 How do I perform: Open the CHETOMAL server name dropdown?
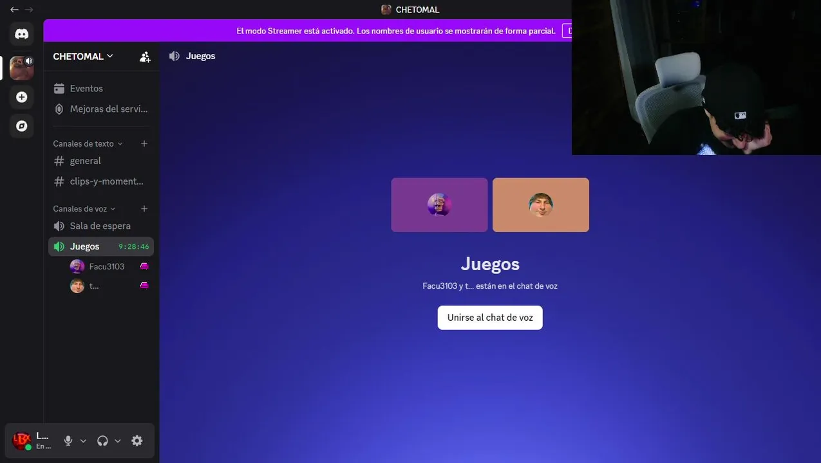[x=83, y=57]
